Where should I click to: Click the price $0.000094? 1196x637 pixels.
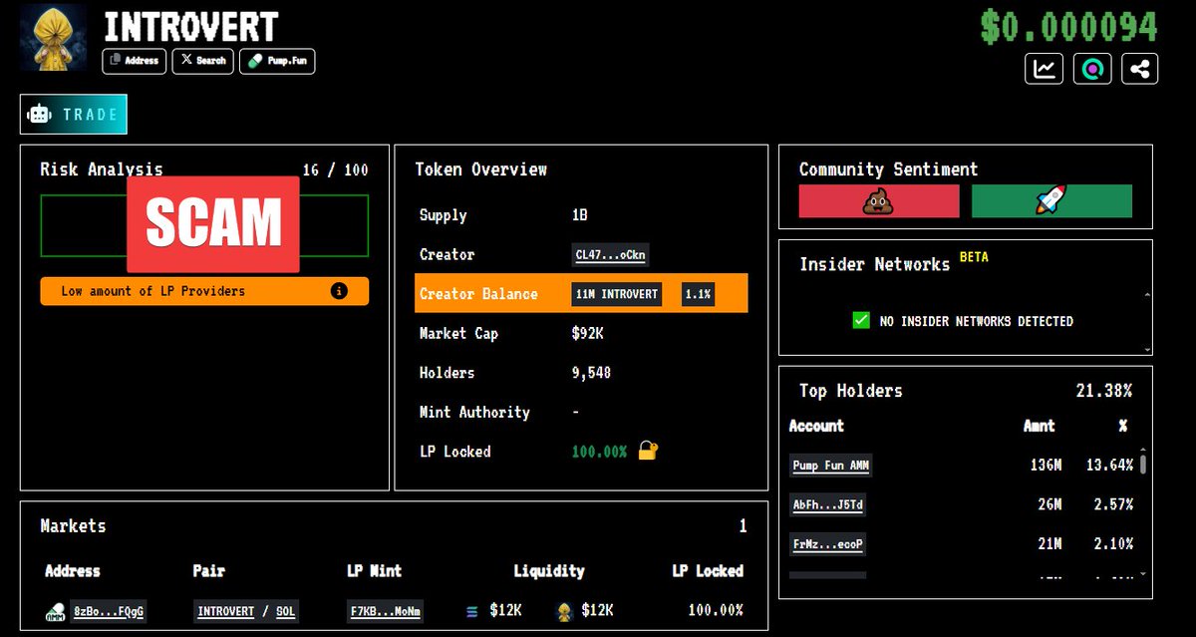[1068, 26]
